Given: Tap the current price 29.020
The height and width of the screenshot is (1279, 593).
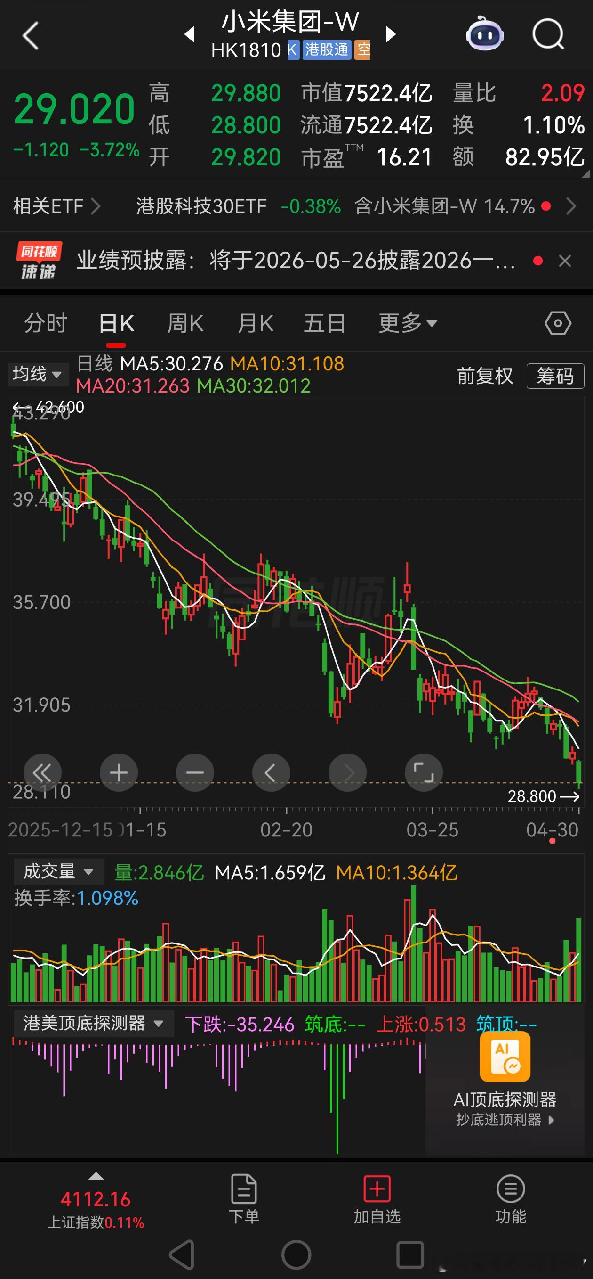Looking at the screenshot, I should (74, 109).
